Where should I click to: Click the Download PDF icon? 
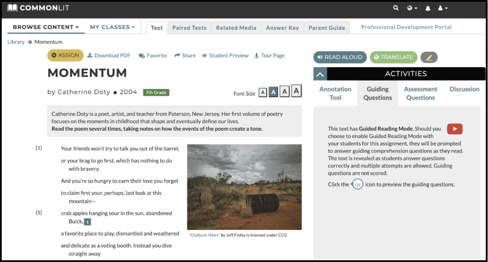(89, 55)
